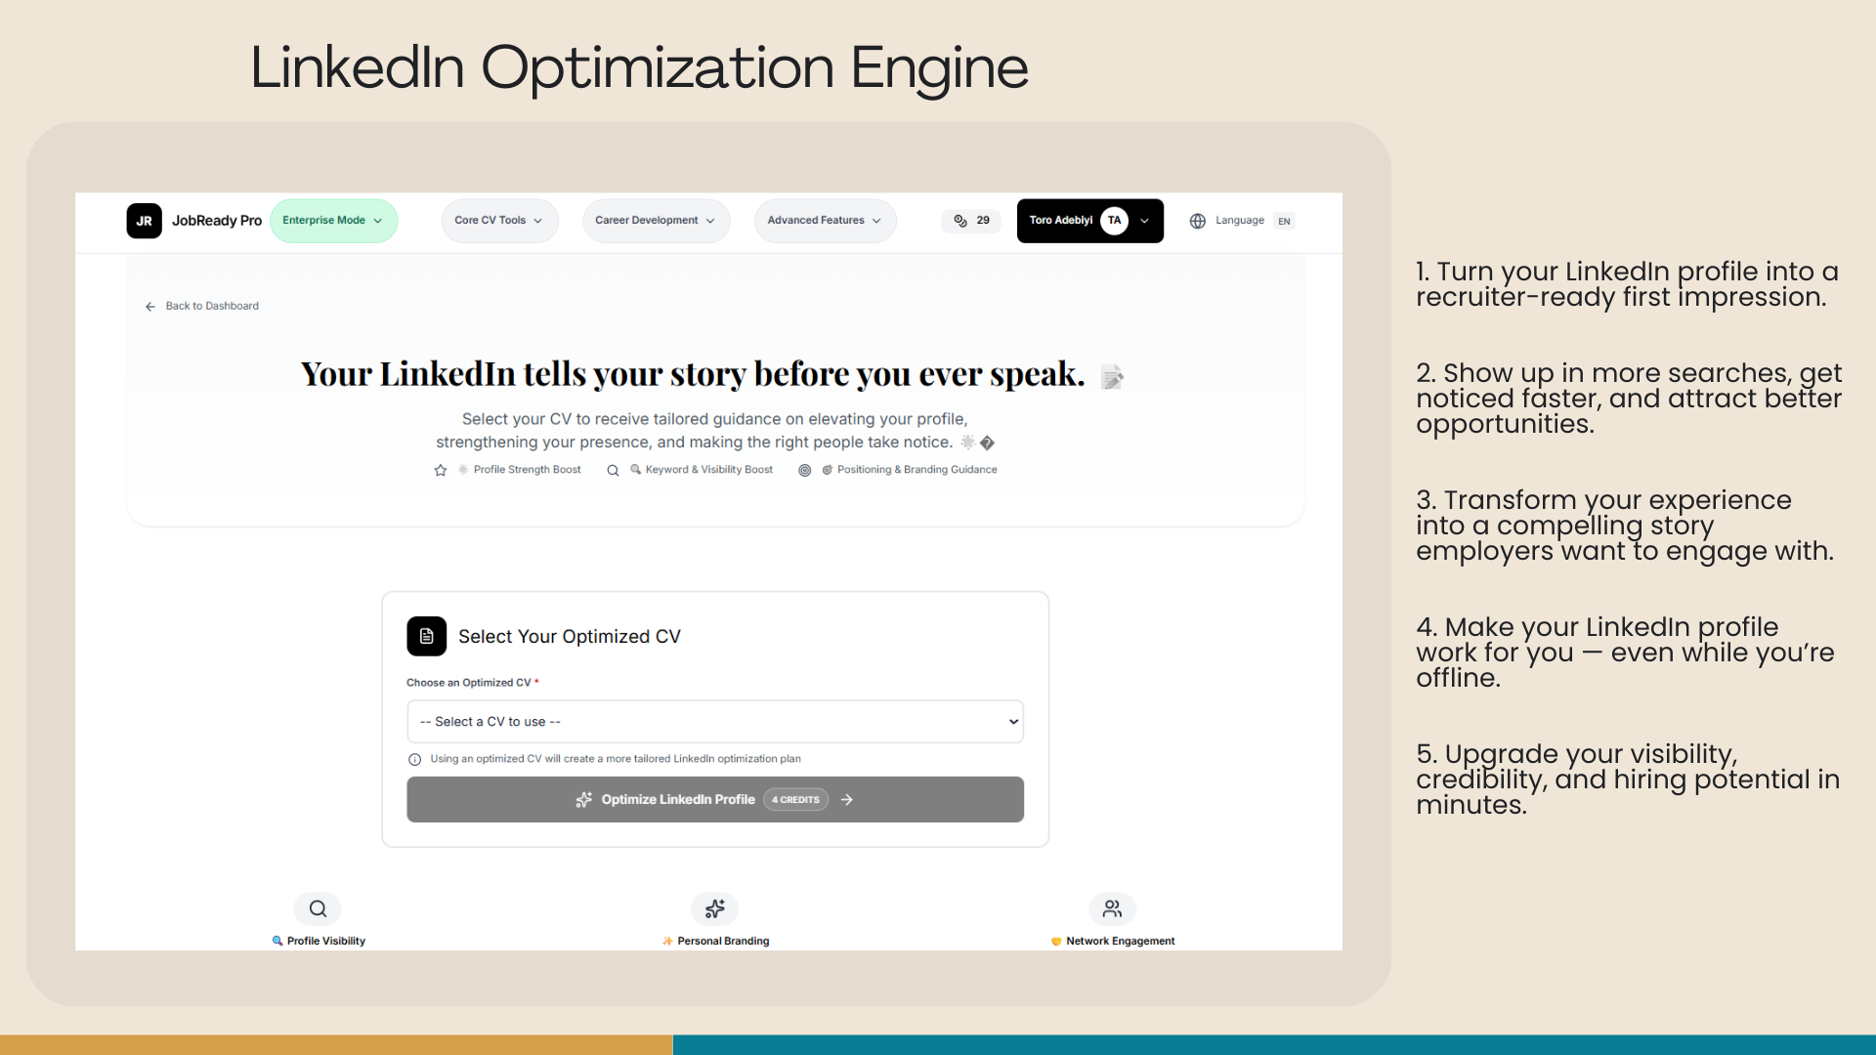Click the Network Engagement people icon

1112,908
